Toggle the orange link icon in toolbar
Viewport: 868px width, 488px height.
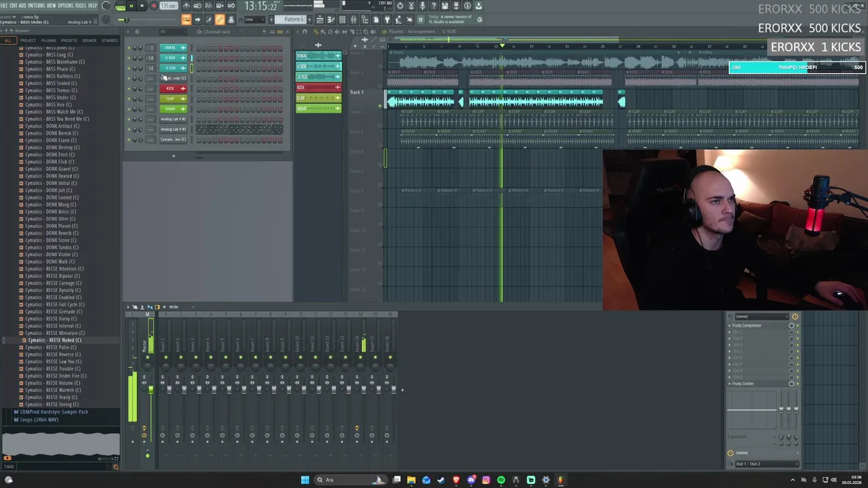(220, 19)
